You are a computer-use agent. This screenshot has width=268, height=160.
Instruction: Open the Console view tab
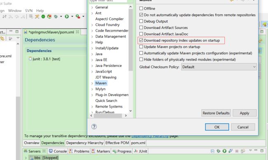click(x=58, y=151)
